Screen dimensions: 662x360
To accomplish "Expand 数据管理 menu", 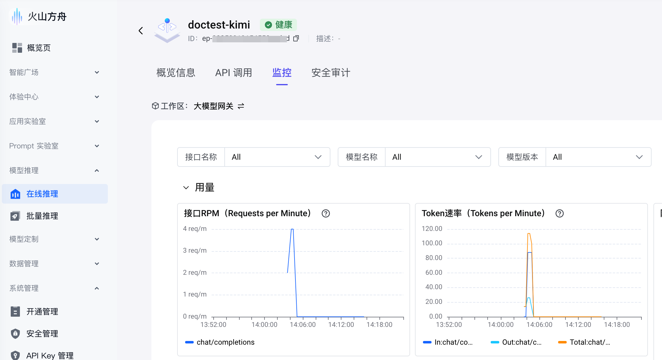I will click(x=97, y=264).
